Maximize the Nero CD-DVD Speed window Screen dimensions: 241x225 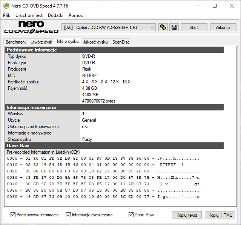pyautogui.click(x=215, y=6)
